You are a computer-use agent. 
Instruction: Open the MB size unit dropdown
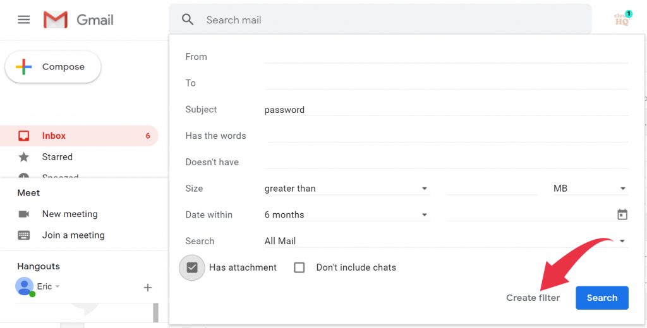click(591, 189)
